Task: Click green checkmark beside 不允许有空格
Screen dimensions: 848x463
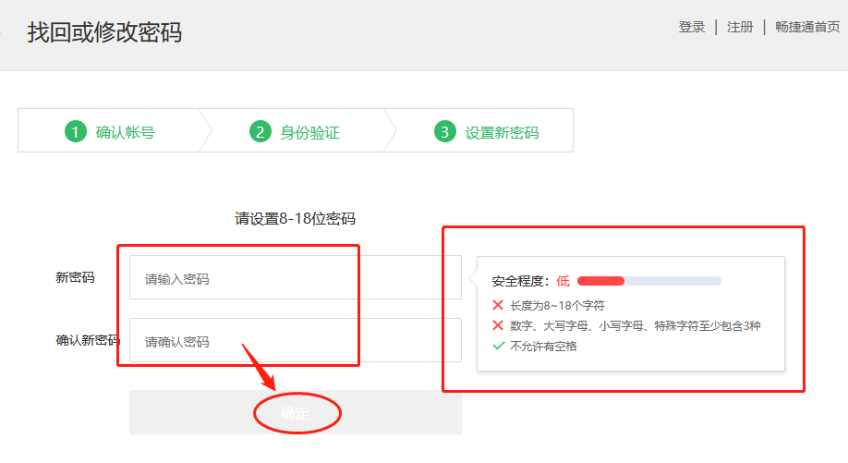Action: (x=498, y=347)
